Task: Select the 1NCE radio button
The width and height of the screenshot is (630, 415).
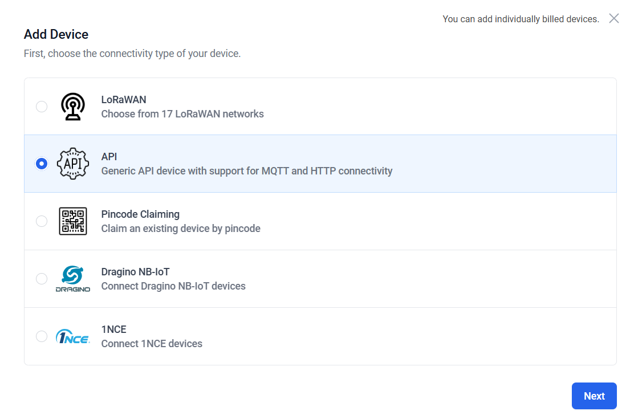Action: point(42,336)
